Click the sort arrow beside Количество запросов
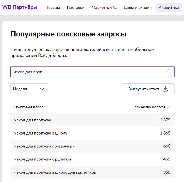Screen dimensions: 184x182 pyautogui.click(x=168, y=107)
